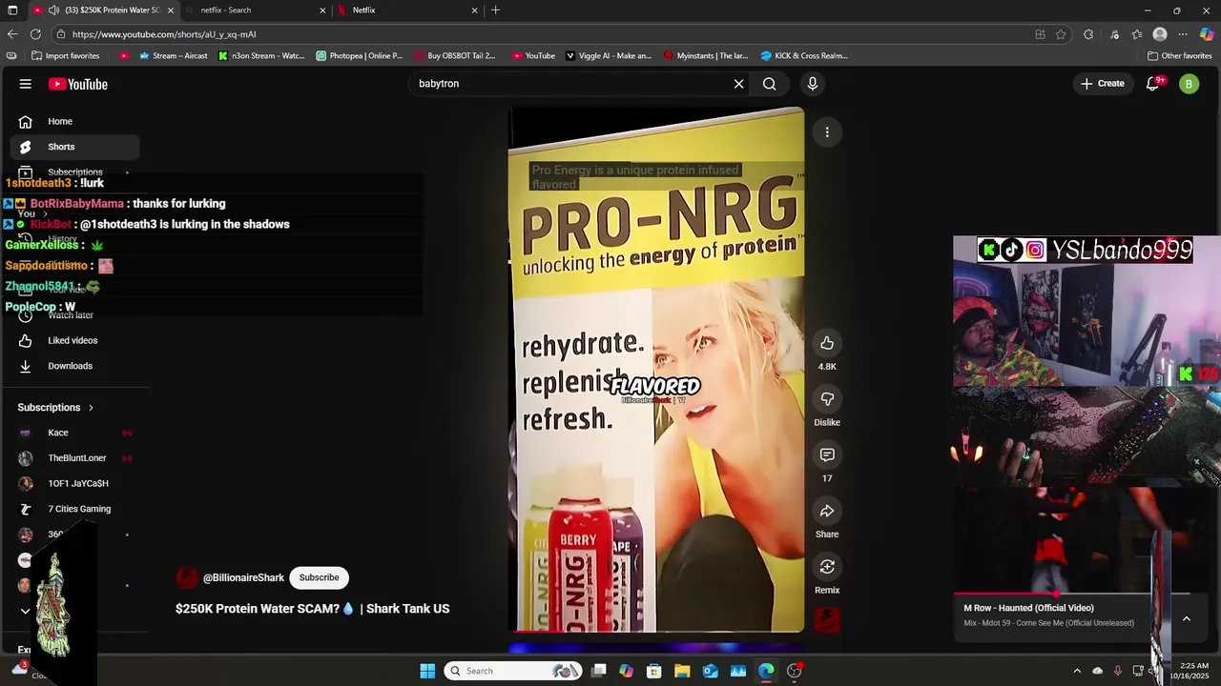The image size is (1221, 686).
Task: Mute the playing tab via speaker icon
Action: [x=53, y=10]
